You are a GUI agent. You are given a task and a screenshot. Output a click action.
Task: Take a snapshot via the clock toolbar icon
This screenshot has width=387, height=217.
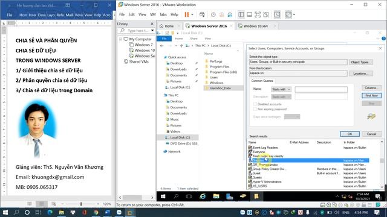pyautogui.click(x=213, y=14)
